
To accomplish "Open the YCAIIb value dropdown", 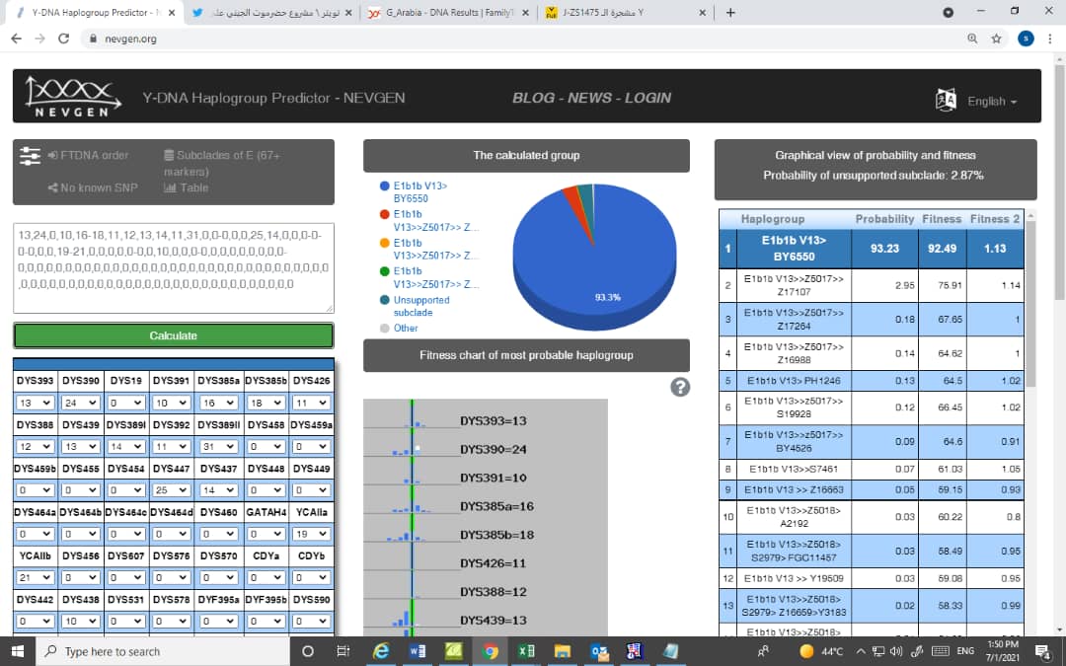I will pyautogui.click(x=36, y=577).
